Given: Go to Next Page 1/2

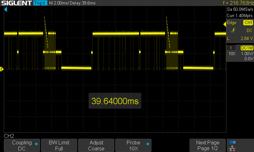Looking at the screenshot, I should pyautogui.click(x=208, y=145).
